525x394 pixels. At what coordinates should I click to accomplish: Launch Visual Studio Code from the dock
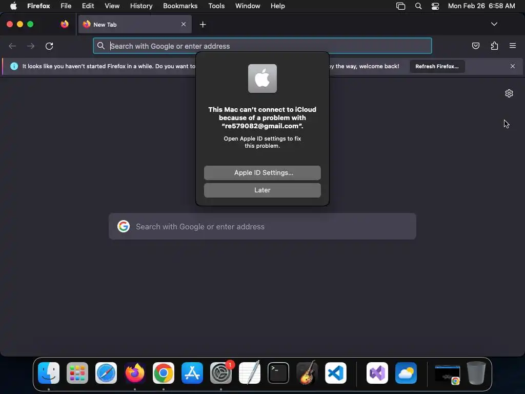click(x=335, y=373)
